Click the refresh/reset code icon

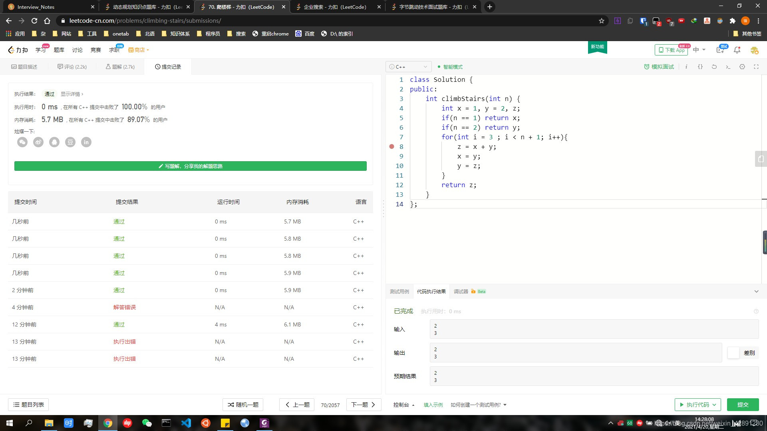(x=714, y=67)
